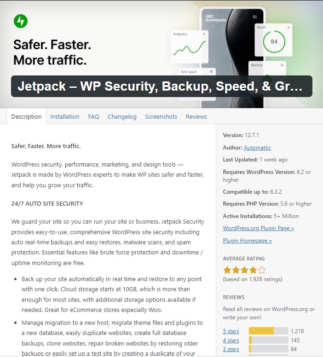Show the Screenshots tab
The width and height of the screenshot is (323, 357).
161,117
